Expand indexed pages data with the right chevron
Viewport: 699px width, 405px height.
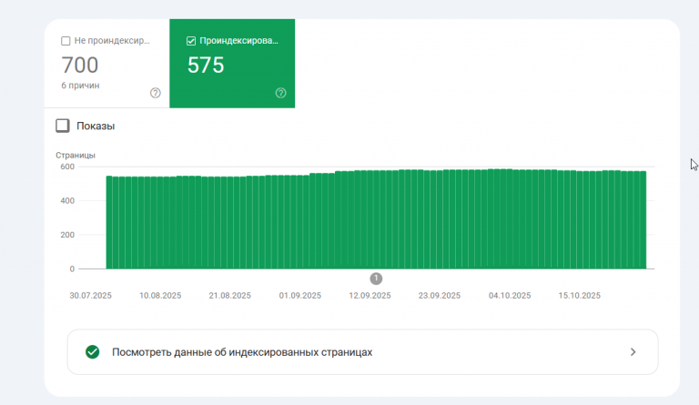click(633, 352)
